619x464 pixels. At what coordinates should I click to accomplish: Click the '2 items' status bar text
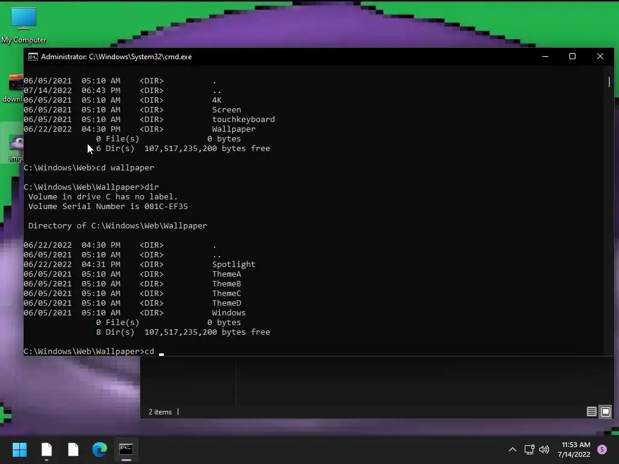point(160,412)
